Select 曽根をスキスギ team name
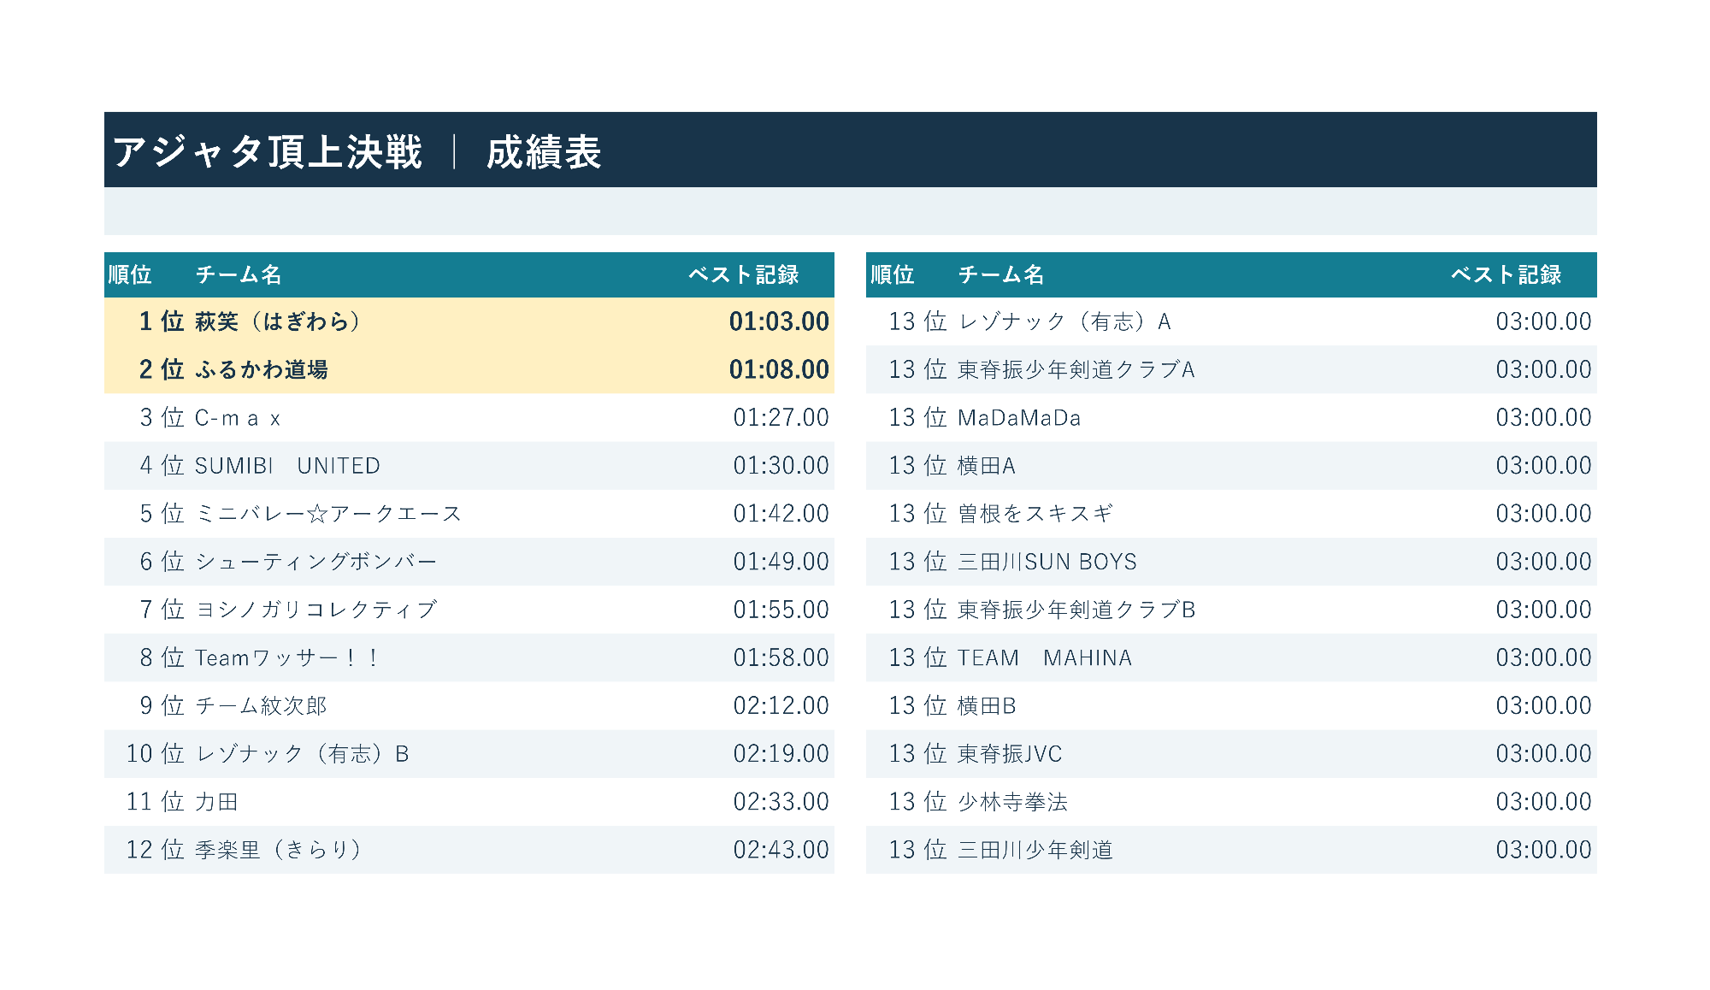This screenshot has height=990, width=1710. pos(1035,514)
